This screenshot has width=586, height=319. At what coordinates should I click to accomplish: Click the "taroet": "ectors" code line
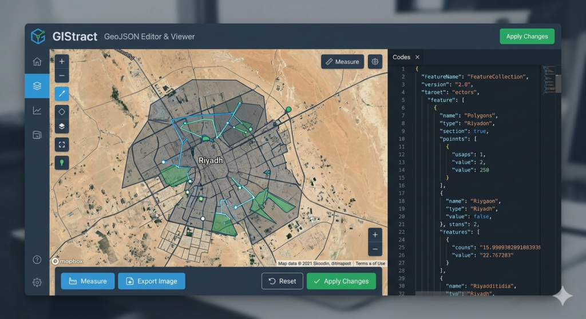pos(450,92)
